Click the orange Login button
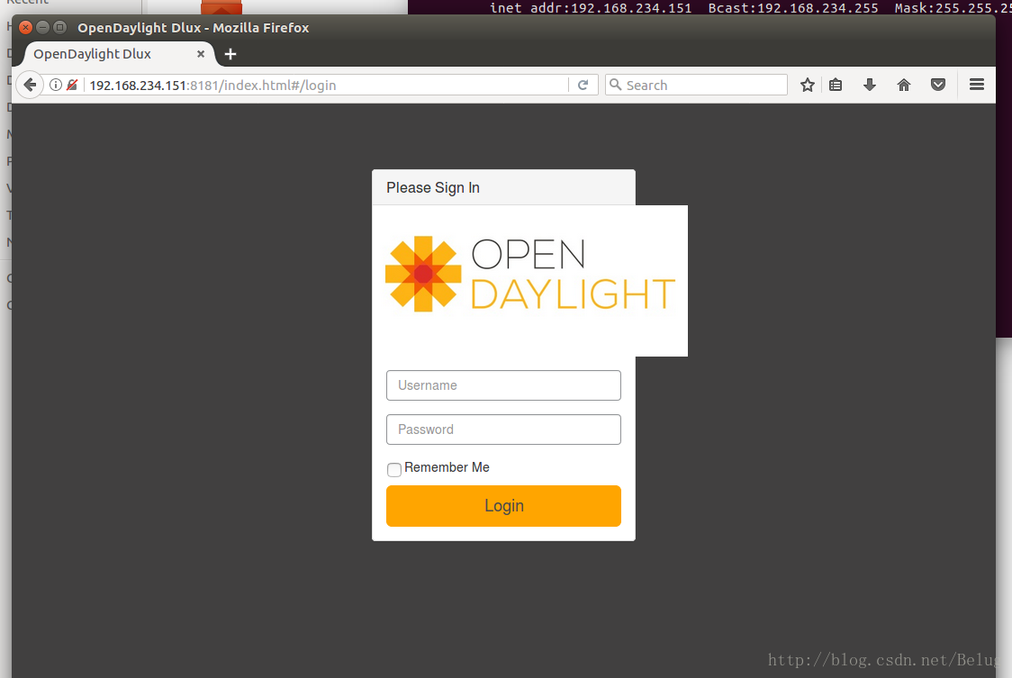 [503, 506]
